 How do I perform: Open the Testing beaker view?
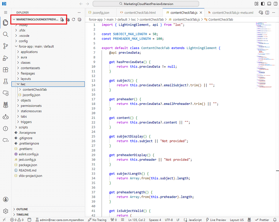coord(5,81)
